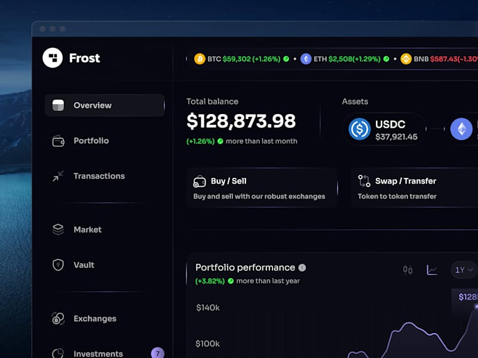Click the USDC asset icon
478x358 pixels.
360,129
